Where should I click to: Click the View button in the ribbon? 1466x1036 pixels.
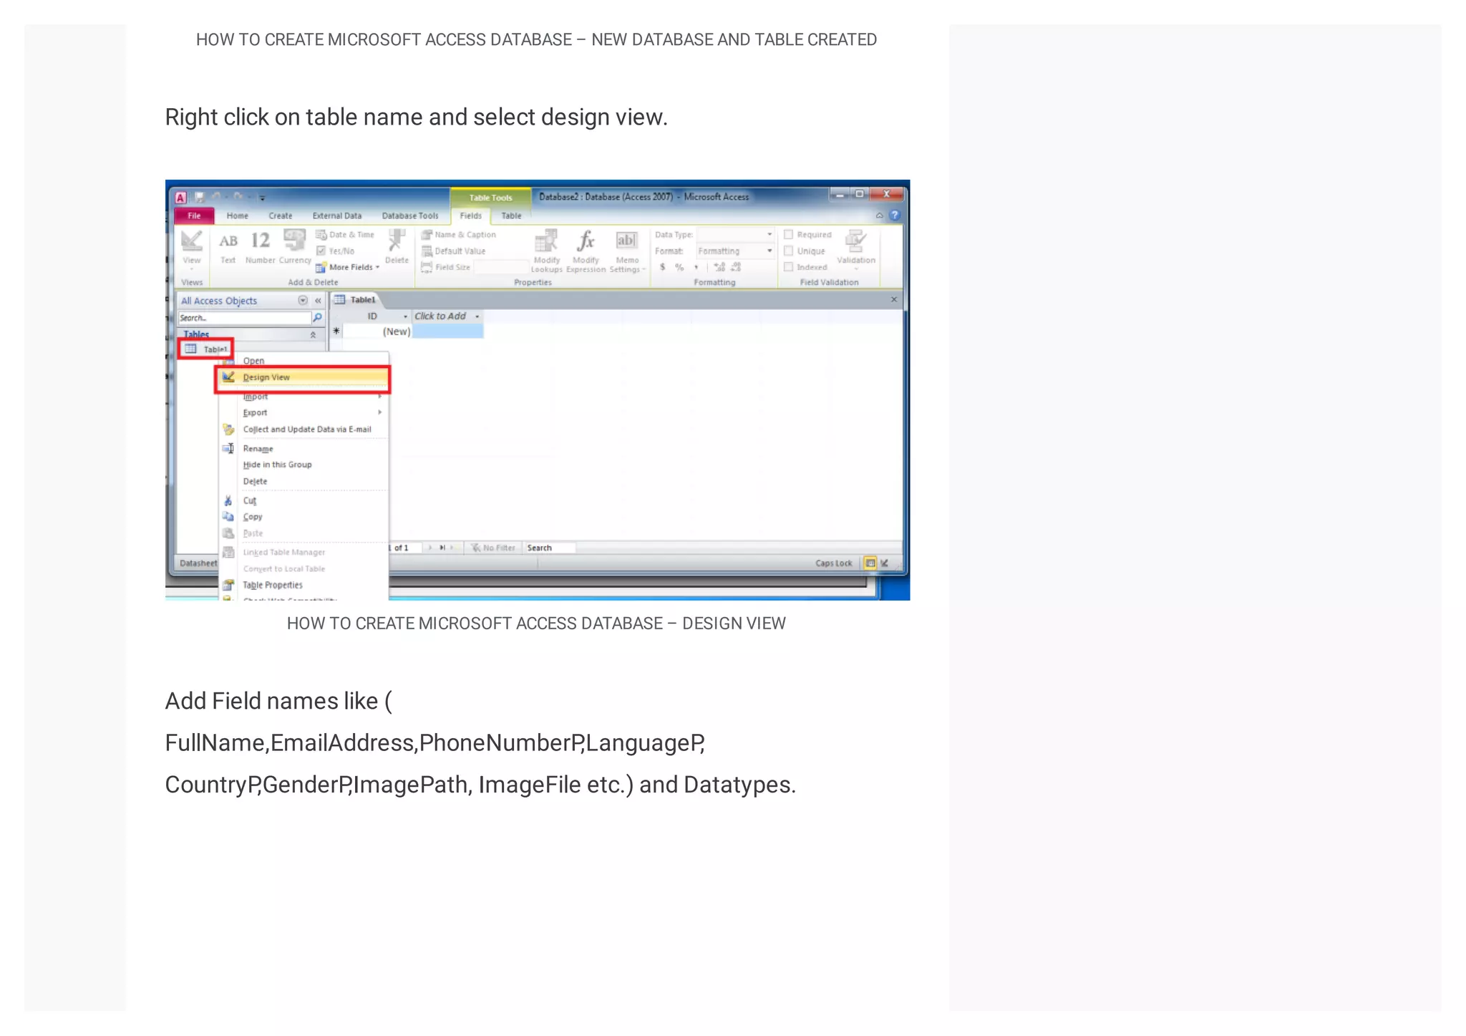click(191, 248)
